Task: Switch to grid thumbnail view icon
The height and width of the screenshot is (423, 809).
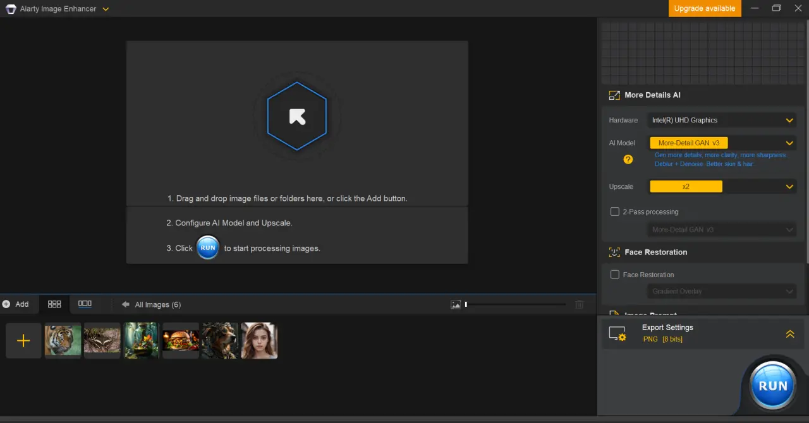Action: pyautogui.click(x=54, y=304)
